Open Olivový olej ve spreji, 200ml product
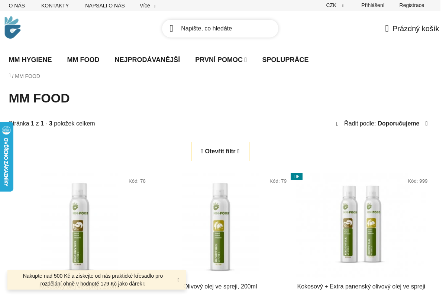This screenshot has height=297, width=446. click(x=220, y=287)
